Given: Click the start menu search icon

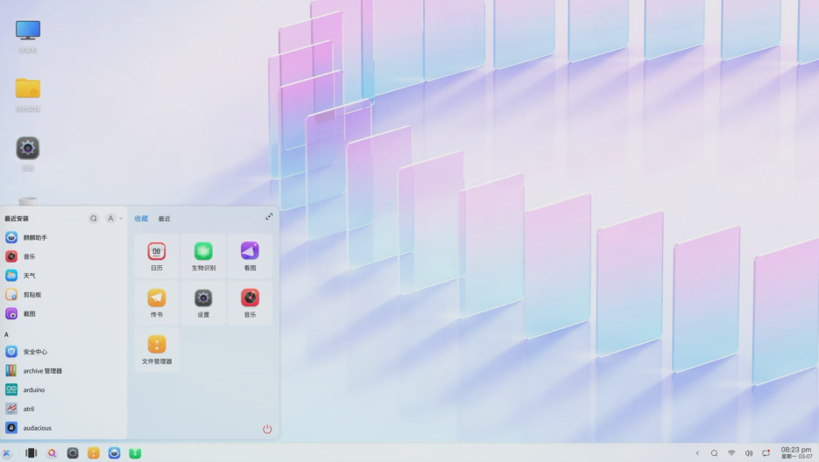Looking at the screenshot, I should 94,219.
